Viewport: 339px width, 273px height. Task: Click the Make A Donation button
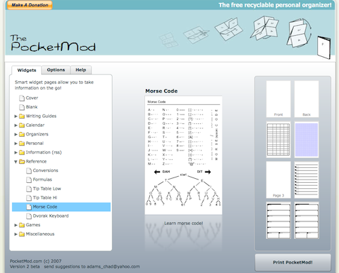pos(30,5)
